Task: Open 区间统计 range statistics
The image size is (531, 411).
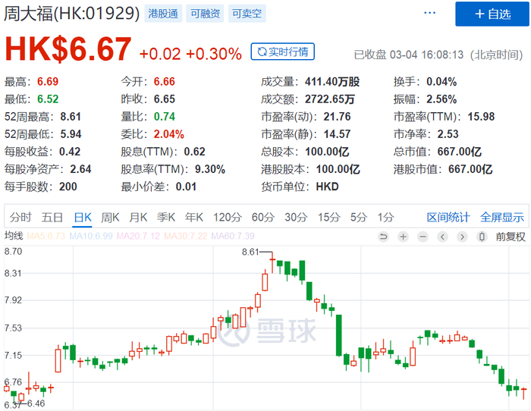Action: click(x=448, y=217)
